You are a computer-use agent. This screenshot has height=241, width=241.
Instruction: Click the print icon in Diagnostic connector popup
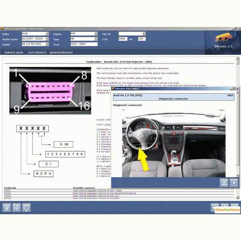[x=224, y=183]
